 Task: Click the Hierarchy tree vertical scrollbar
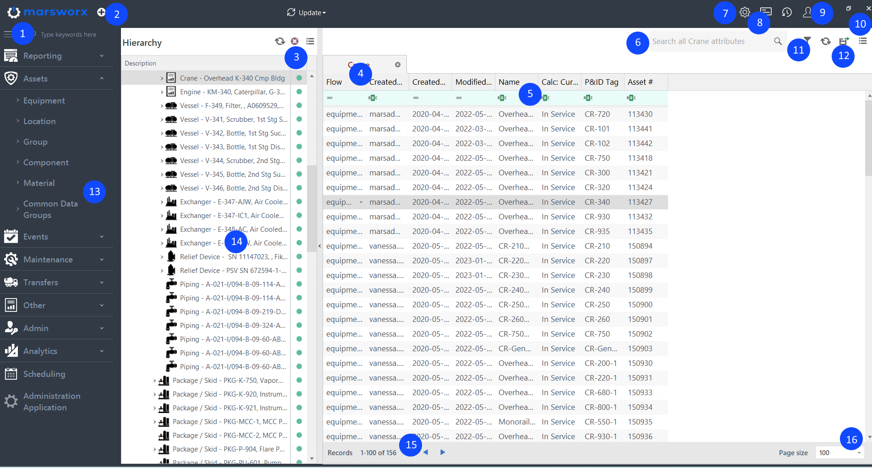pos(312,208)
